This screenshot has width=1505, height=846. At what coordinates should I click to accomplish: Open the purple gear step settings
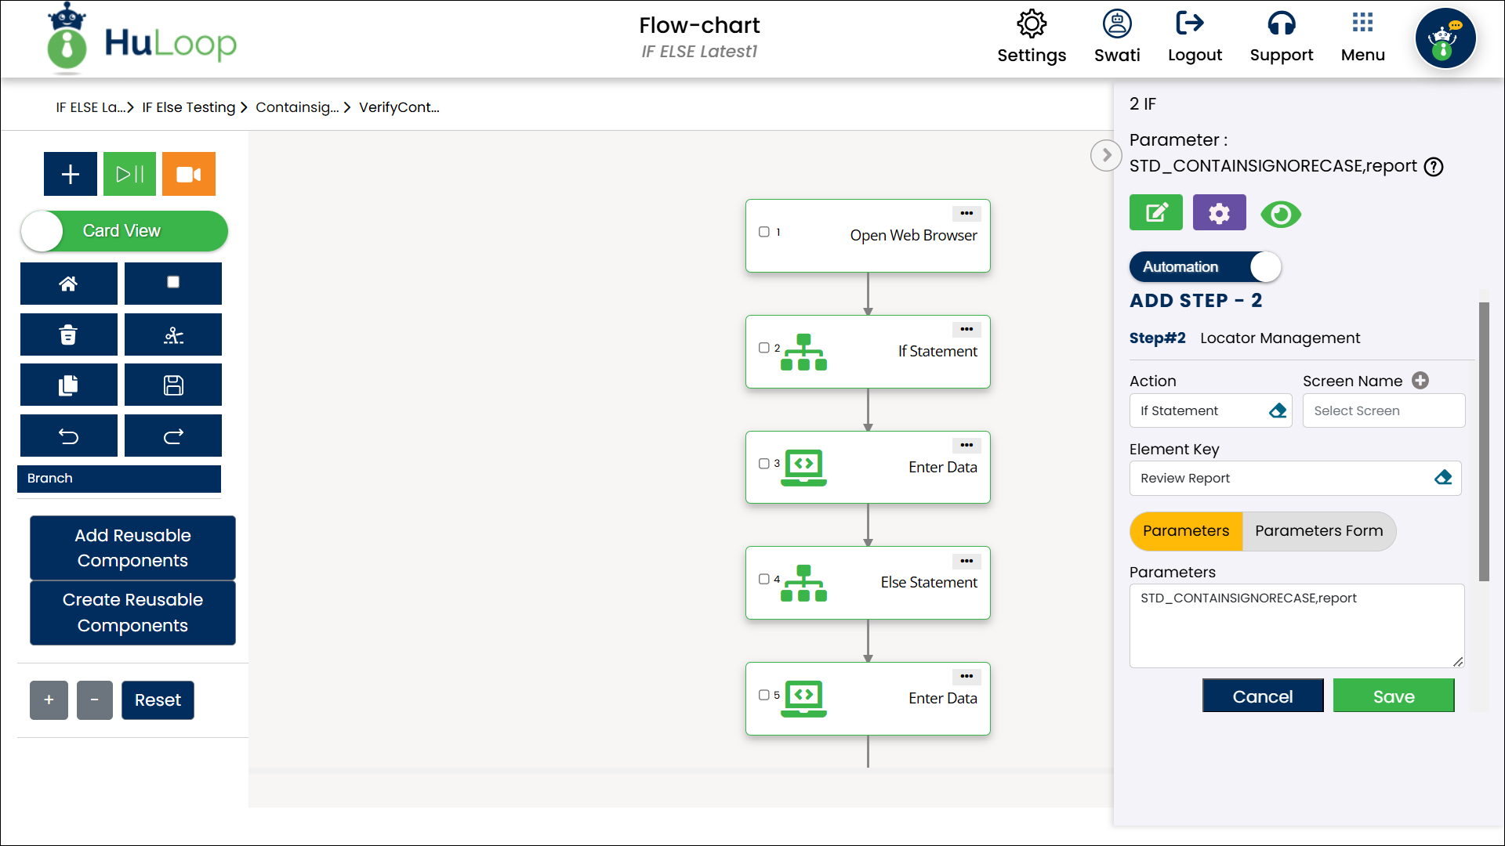[1219, 213]
